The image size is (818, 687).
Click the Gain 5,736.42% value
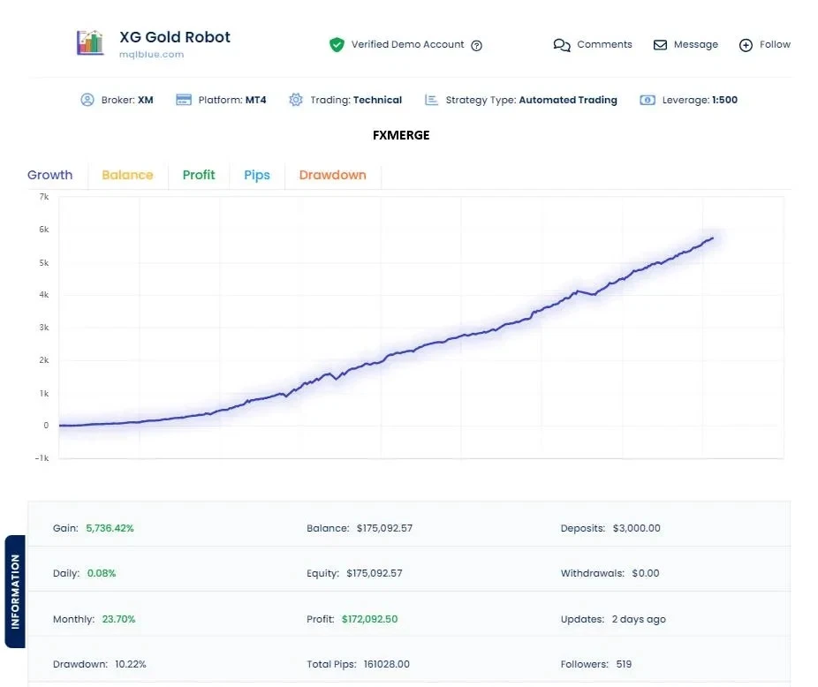[110, 527]
